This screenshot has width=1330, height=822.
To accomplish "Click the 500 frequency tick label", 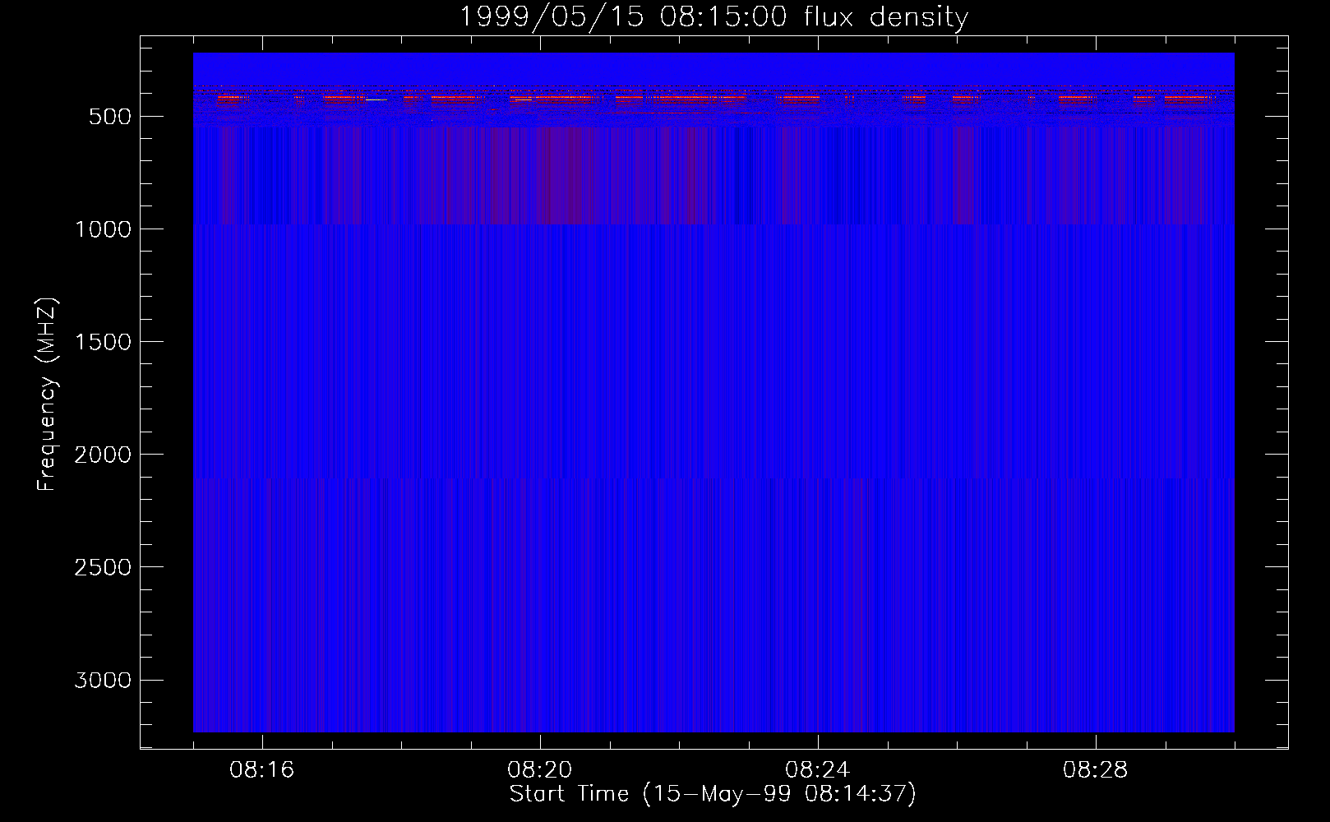I will click(110, 117).
